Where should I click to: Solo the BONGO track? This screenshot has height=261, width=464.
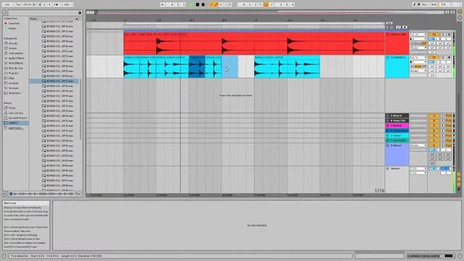443,57
